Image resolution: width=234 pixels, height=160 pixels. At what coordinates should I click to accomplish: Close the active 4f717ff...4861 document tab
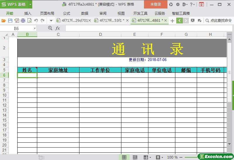tap(165, 21)
